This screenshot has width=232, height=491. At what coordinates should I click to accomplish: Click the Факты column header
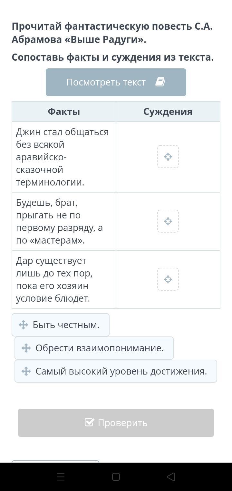point(64,112)
